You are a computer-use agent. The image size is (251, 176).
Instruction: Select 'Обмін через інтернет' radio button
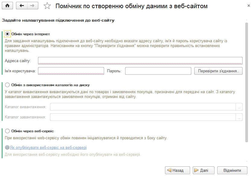pyautogui.click(x=7, y=34)
